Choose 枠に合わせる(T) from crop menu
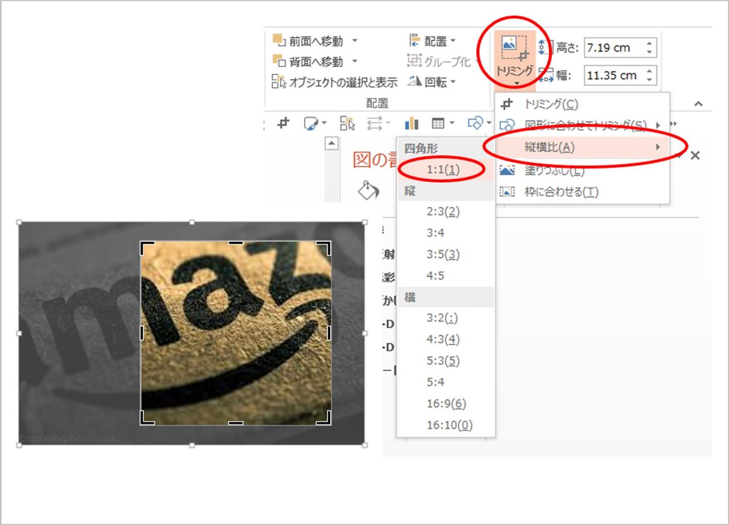Screen dimensions: 729x525 [x=582, y=192]
